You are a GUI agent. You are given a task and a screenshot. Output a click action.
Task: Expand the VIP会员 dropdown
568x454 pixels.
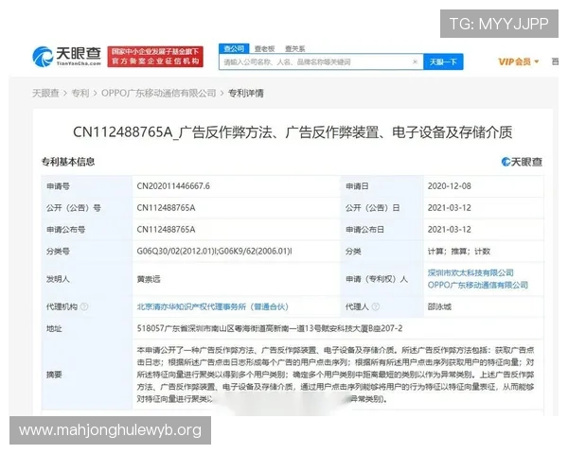[x=519, y=61]
